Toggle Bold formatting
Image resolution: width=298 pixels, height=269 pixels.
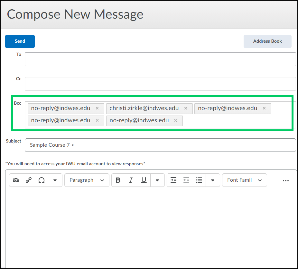(118, 180)
